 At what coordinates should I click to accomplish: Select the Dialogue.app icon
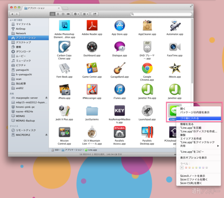tap(119, 47)
